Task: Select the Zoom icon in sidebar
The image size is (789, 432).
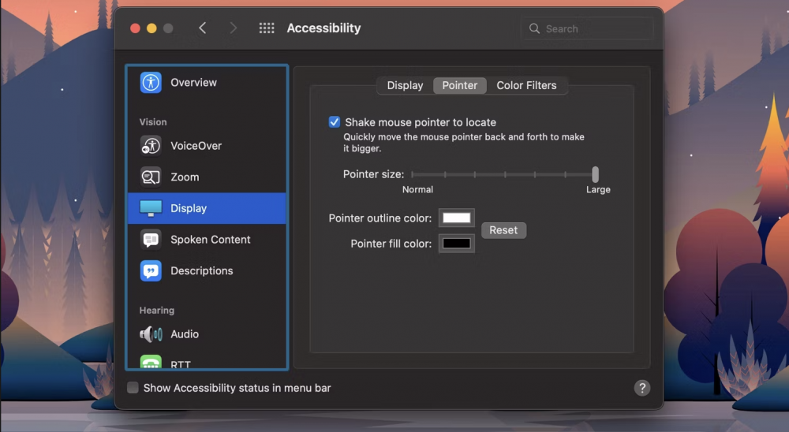Action: 151,177
